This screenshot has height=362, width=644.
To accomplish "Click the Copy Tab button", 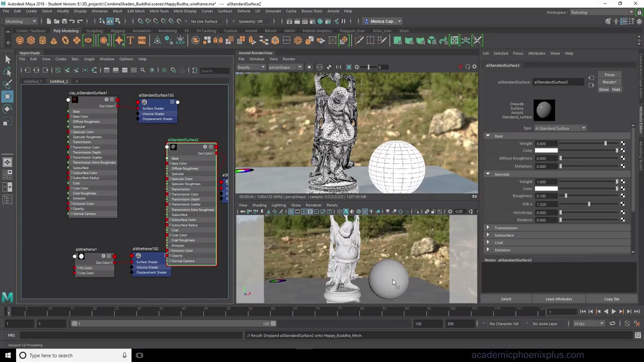I will coord(611,299).
